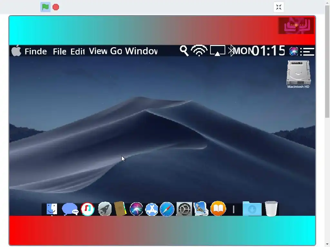
Task: Open the File menu
Action: click(x=60, y=51)
